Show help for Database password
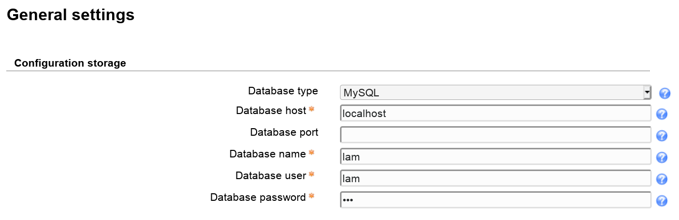Viewport: 679px width, 220px height. [x=662, y=201]
